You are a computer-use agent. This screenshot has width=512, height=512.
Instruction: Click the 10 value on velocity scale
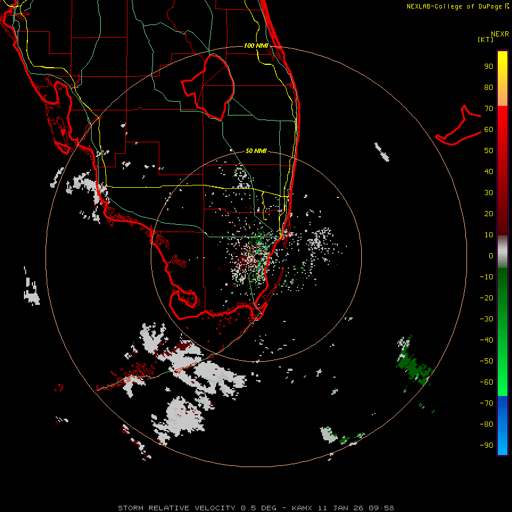[489, 235]
